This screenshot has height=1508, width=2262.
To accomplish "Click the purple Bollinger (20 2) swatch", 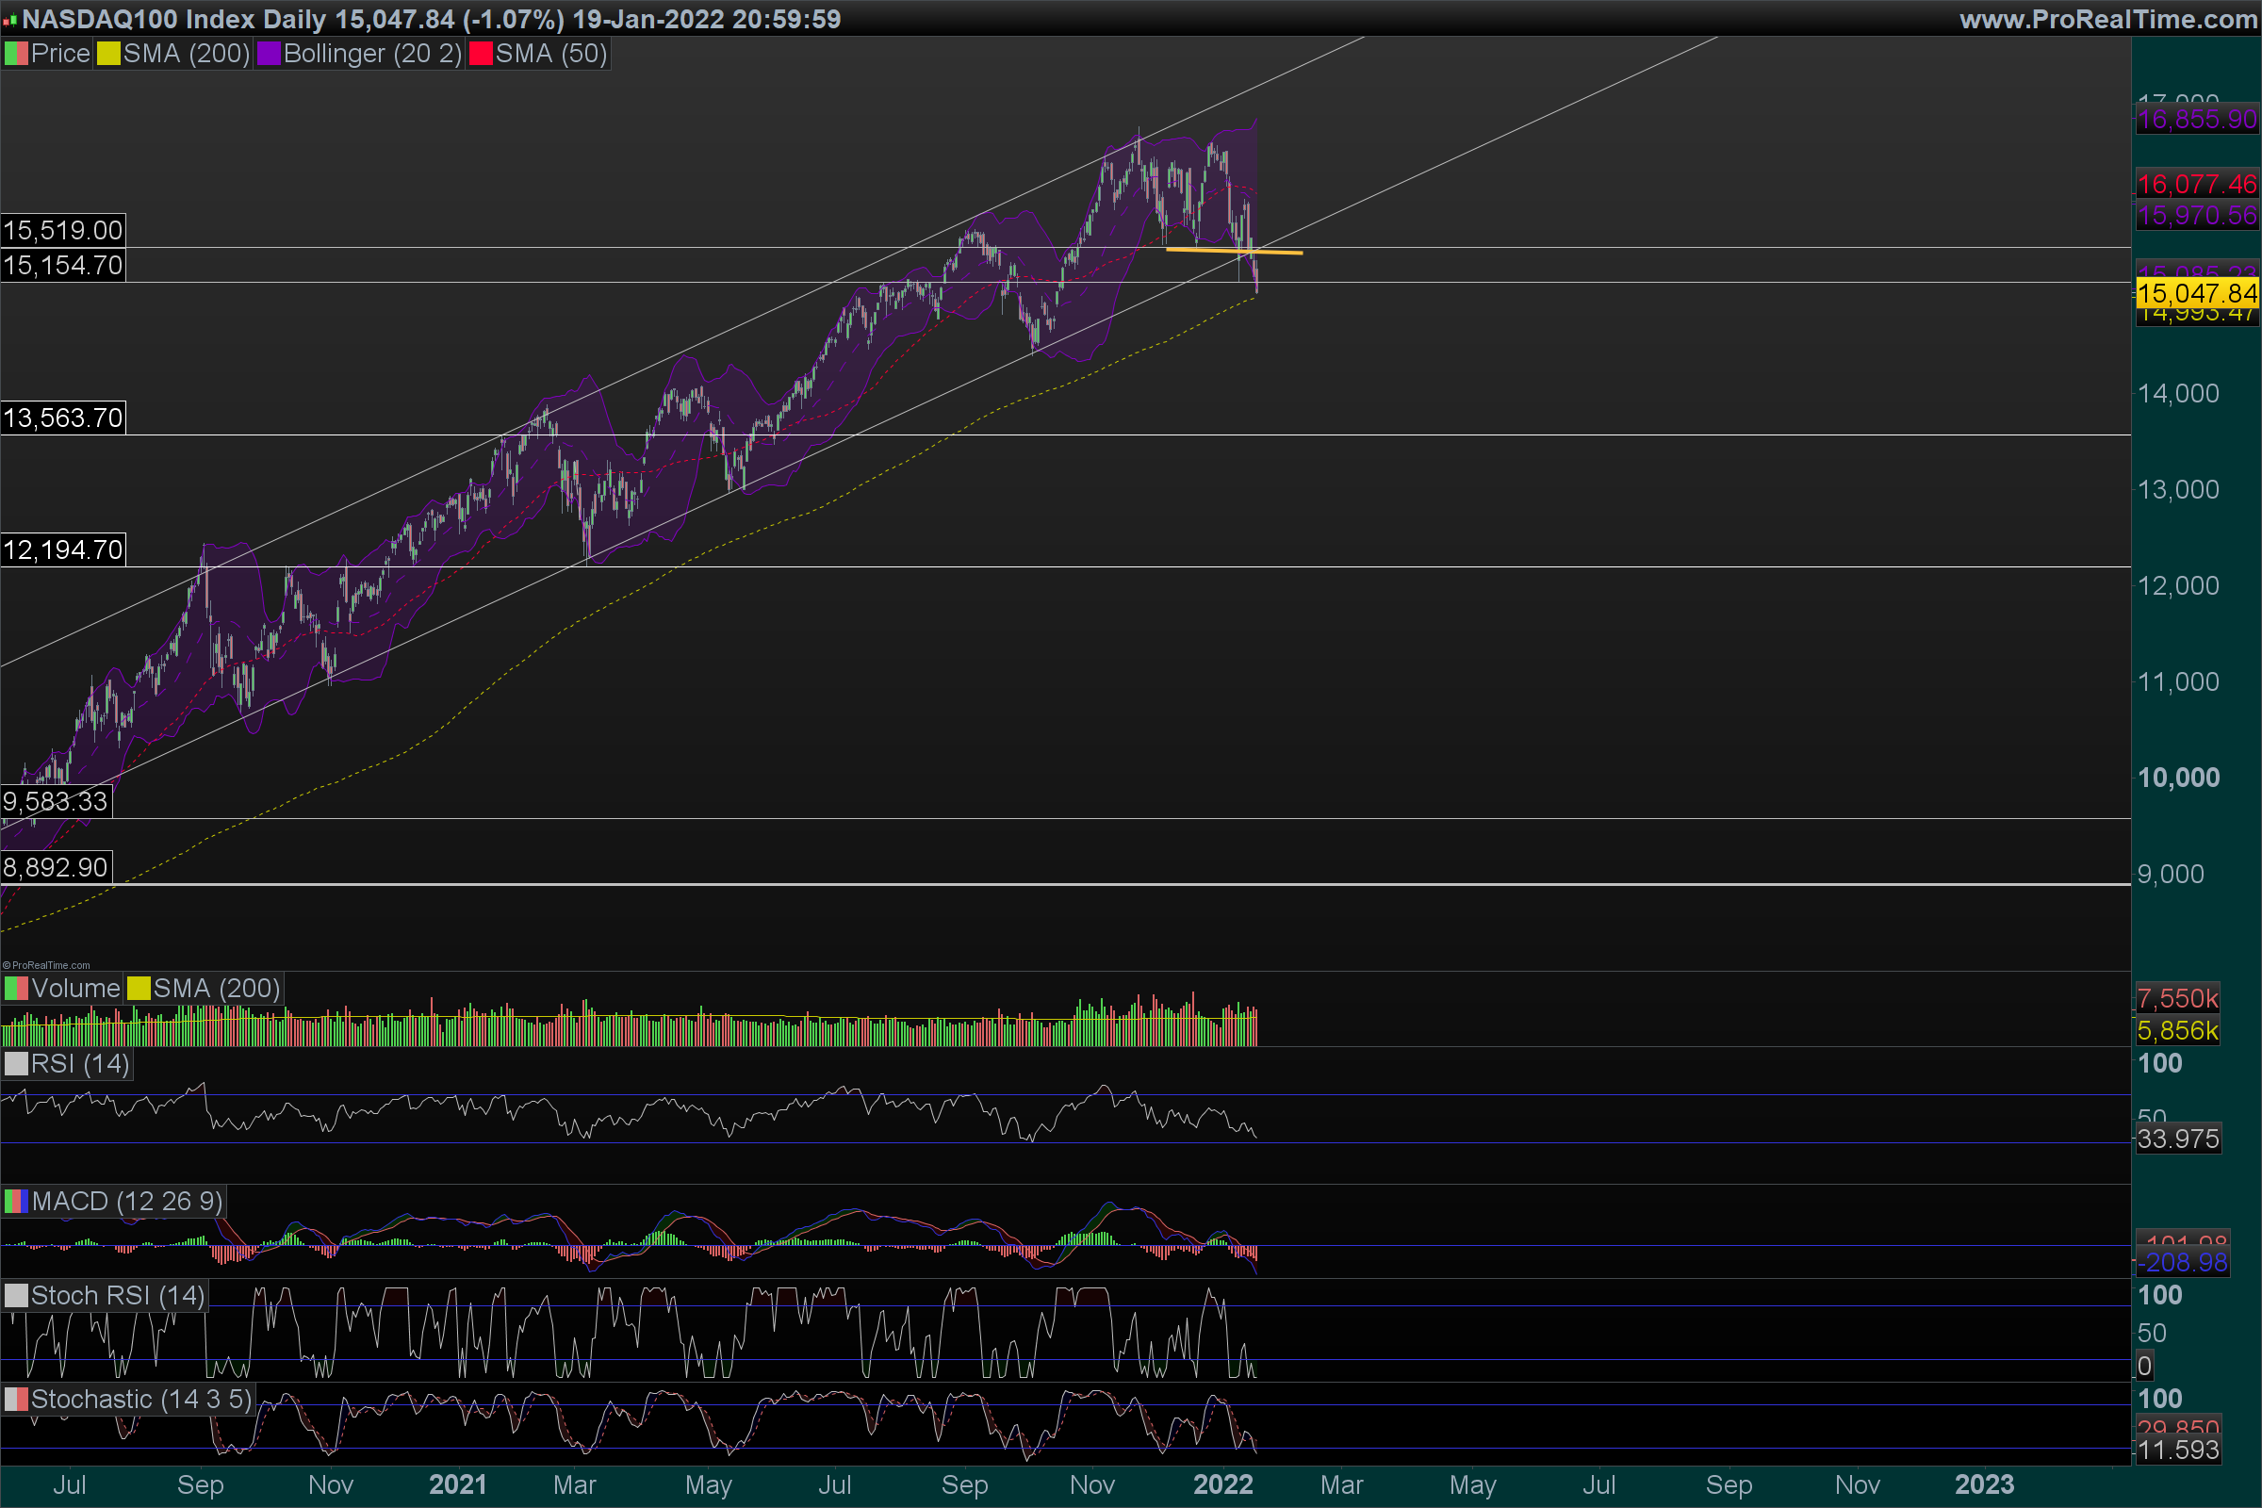I will [x=269, y=54].
